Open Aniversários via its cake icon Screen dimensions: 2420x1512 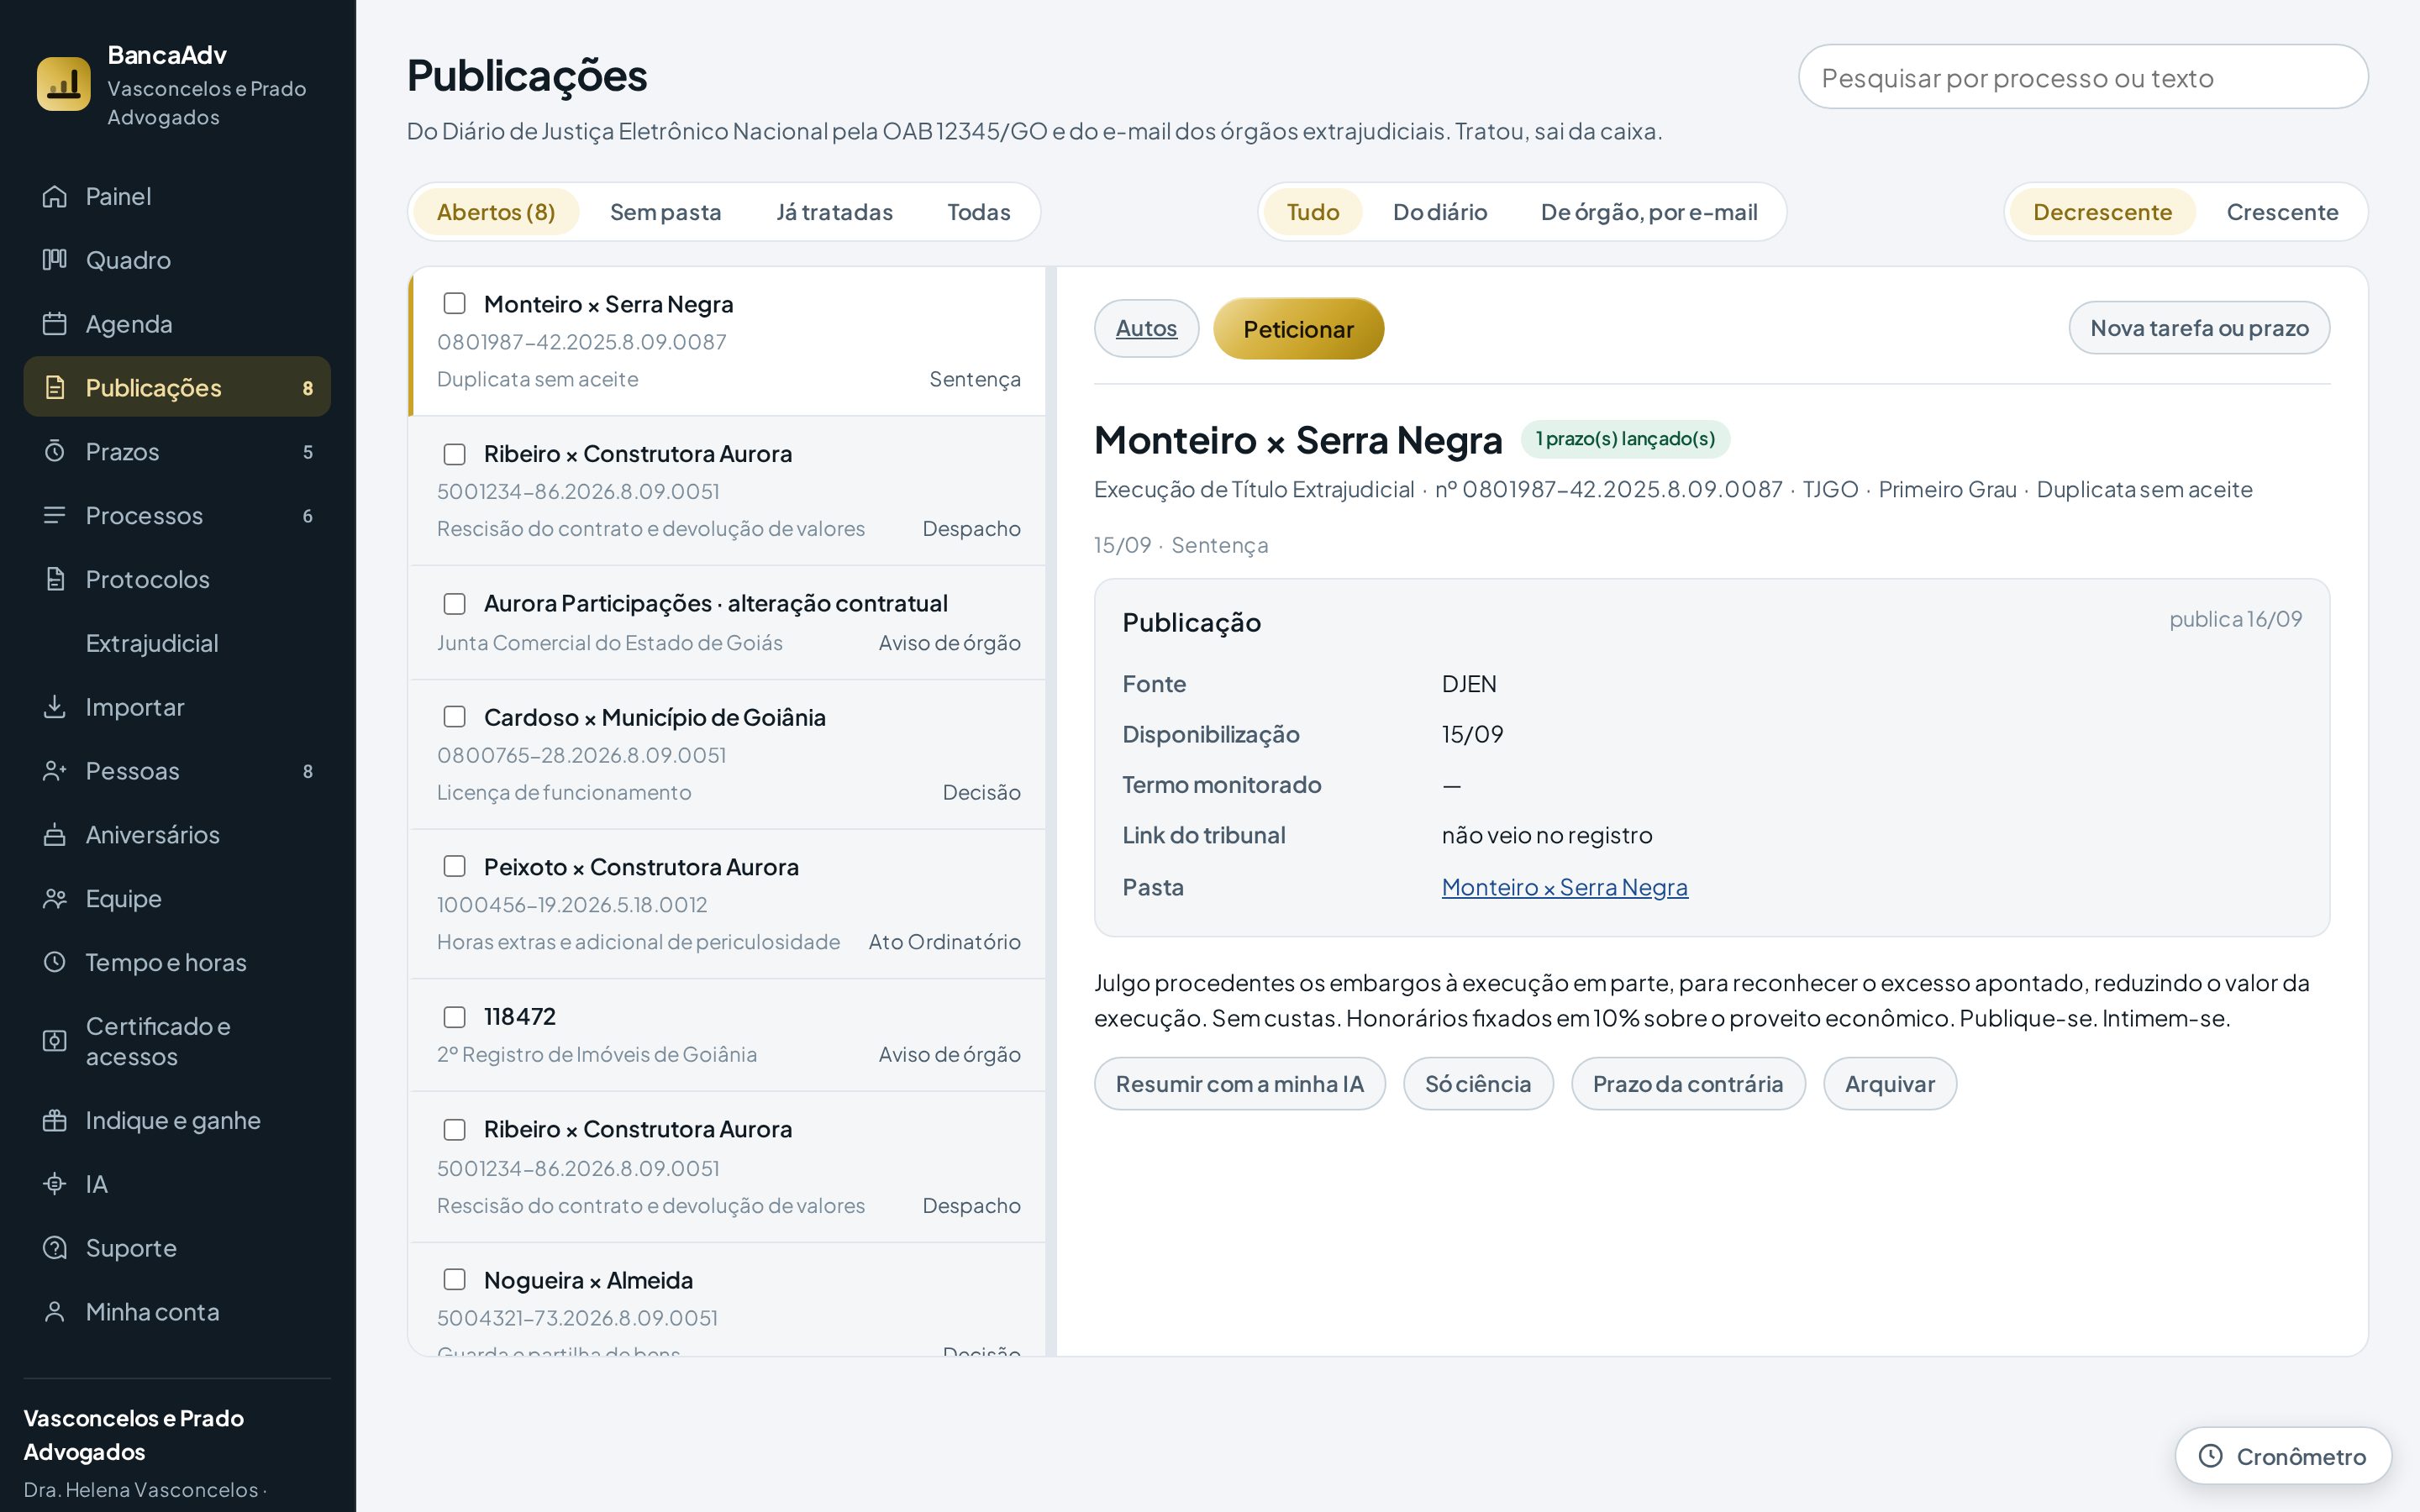(x=55, y=835)
